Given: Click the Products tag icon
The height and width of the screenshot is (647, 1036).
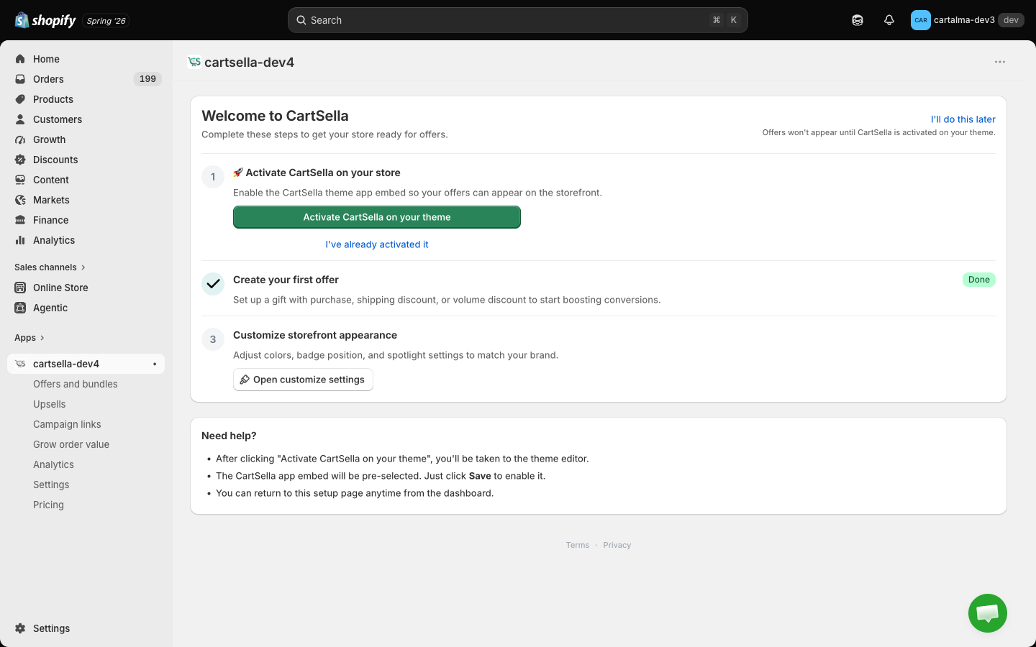Looking at the screenshot, I should click(x=20, y=99).
